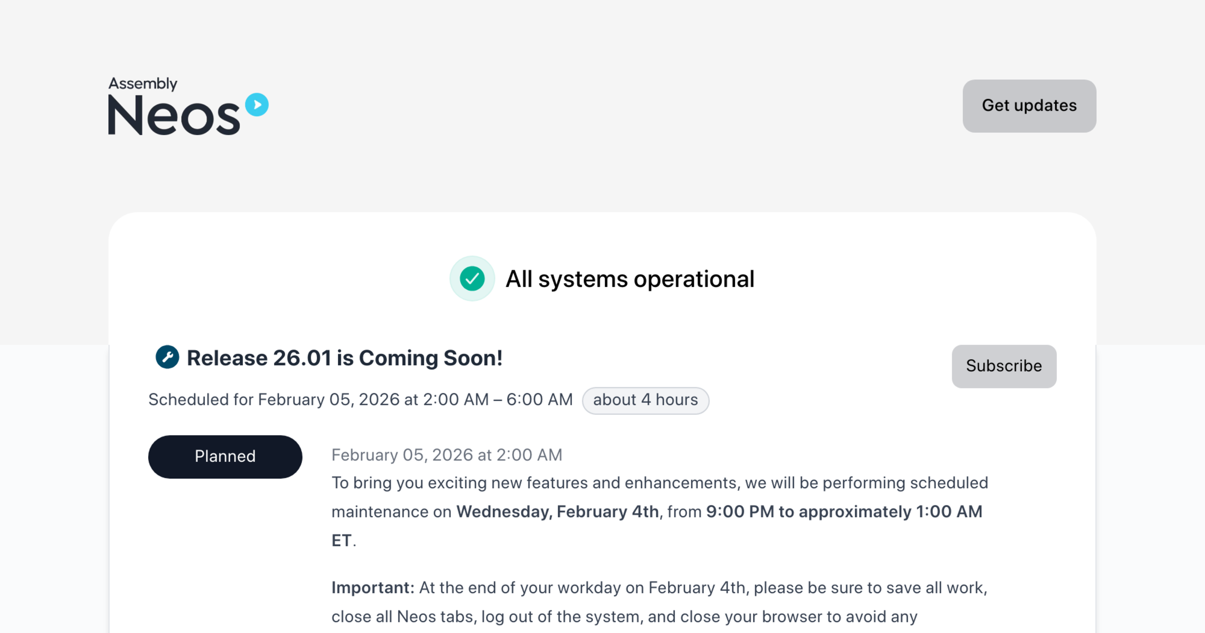Click the gray "February 05, 2026 at 2:00 AM" update timestamp

pyautogui.click(x=446, y=455)
